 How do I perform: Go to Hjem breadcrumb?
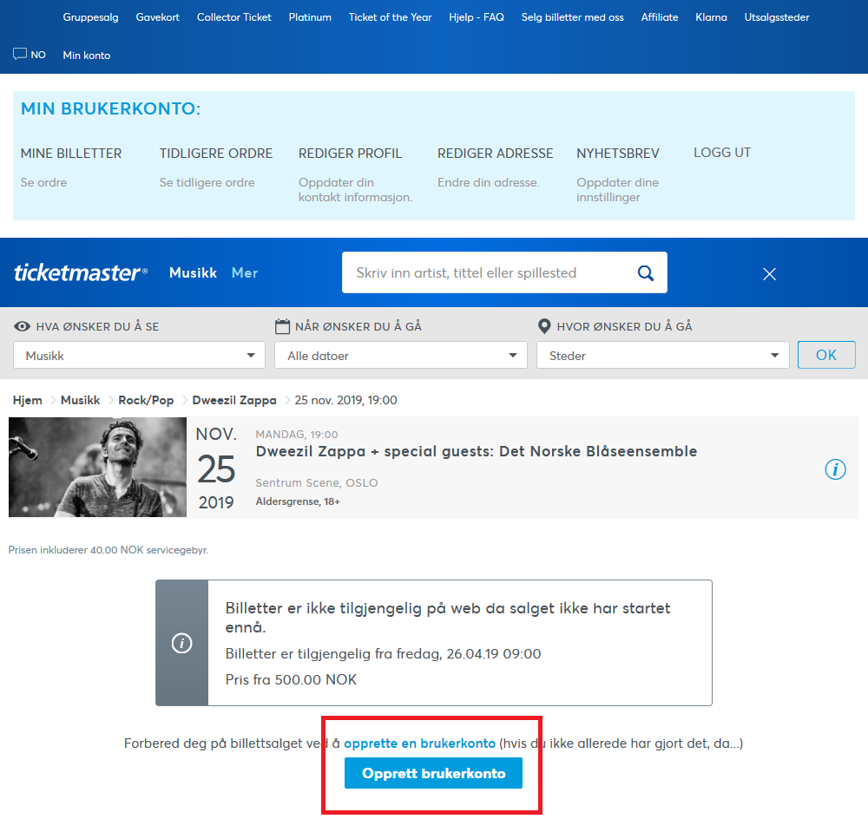pyautogui.click(x=27, y=400)
